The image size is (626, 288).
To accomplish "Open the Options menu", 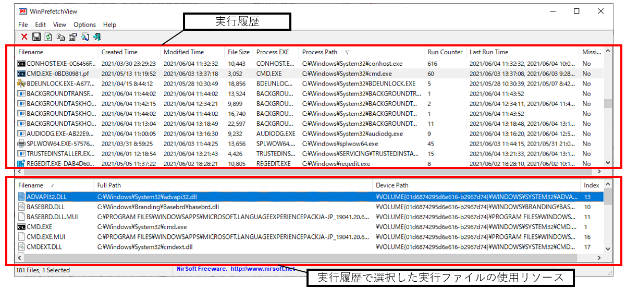I will click(x=84, y=25).
